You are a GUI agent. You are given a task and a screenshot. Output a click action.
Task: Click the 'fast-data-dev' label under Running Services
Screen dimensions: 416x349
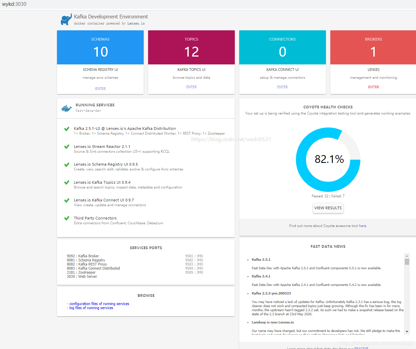[88, 111]
